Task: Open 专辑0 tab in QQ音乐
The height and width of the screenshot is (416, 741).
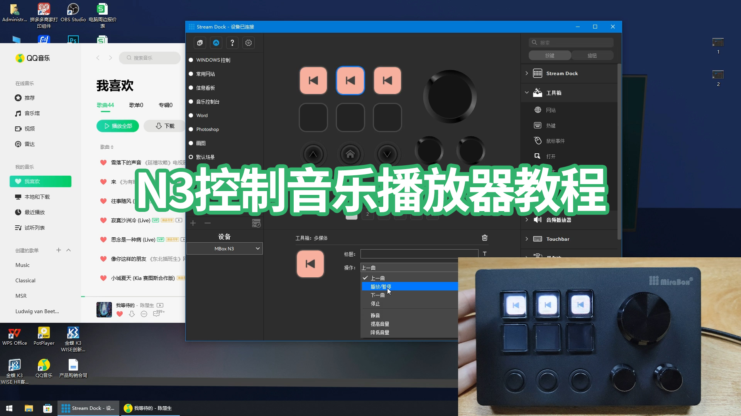Action: [x=166, y=105]
